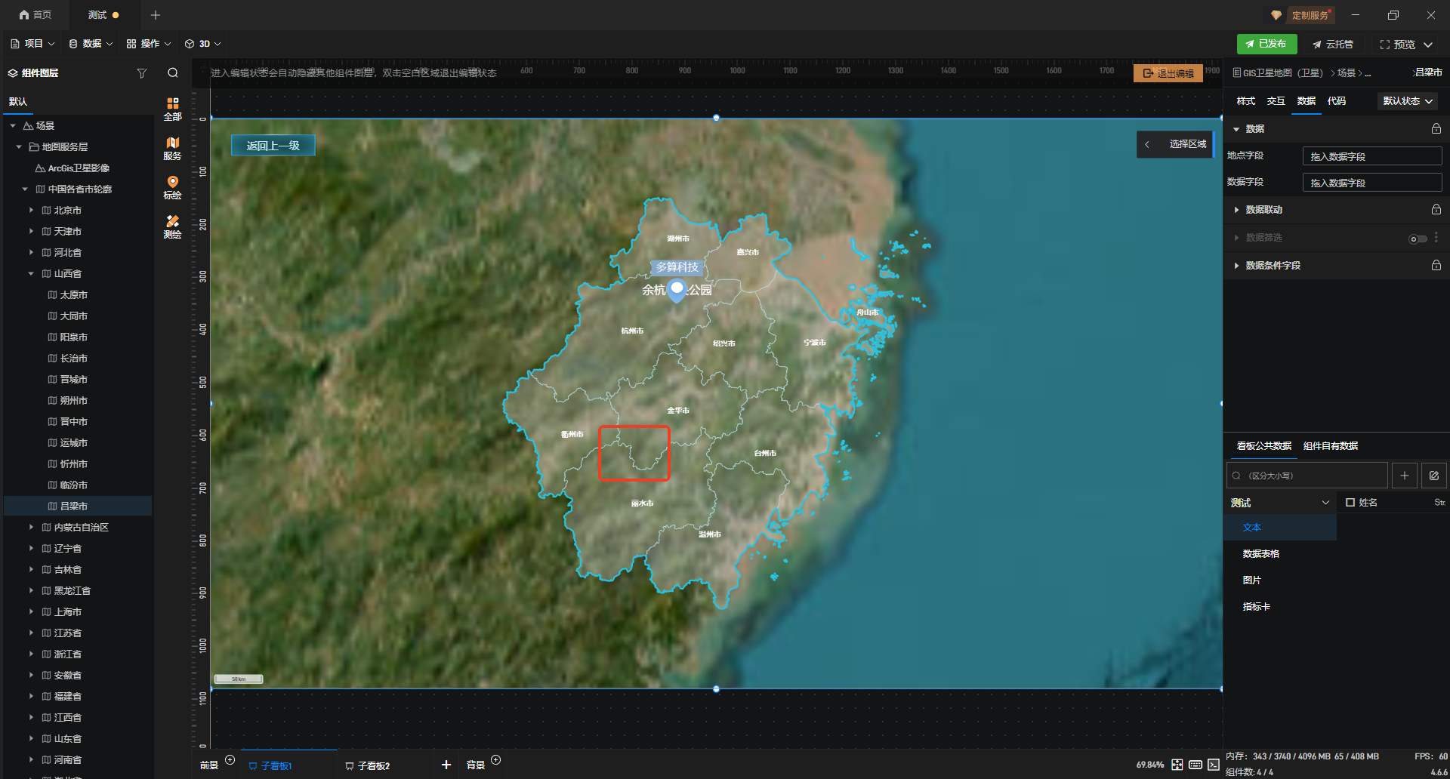Open the 组件自有数据 tab
The height and width of the screenshot is (779, 1450).
pos(1330,446)
